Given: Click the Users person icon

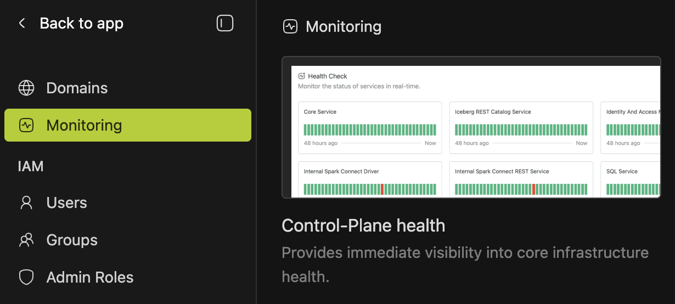Looking at the screenshot, I should tap(26, 202).
